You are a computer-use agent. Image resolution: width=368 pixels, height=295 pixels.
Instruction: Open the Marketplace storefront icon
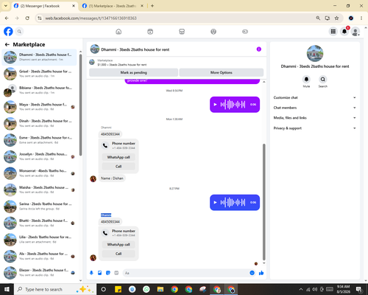point(182,32)
